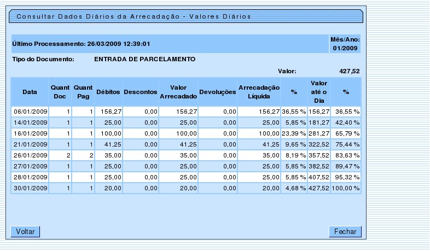Image resolution: width=430 pixels, height=251 pixels.
Task: Click the 14/01/2009 date row
Action: [x=30, y=122]
